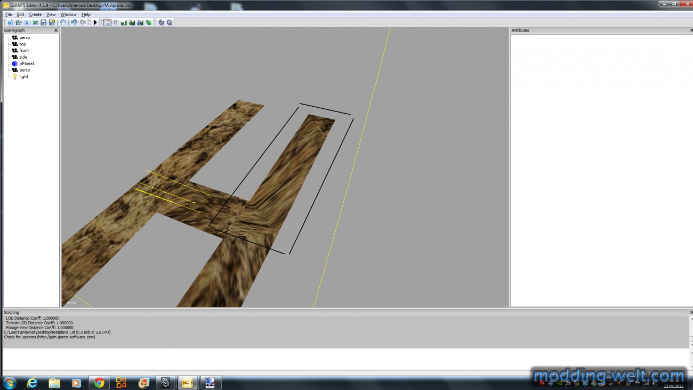The width and height of the screenshot is (693, 390).
Task: Click the Check for updates log line
Action: [50, 337]
